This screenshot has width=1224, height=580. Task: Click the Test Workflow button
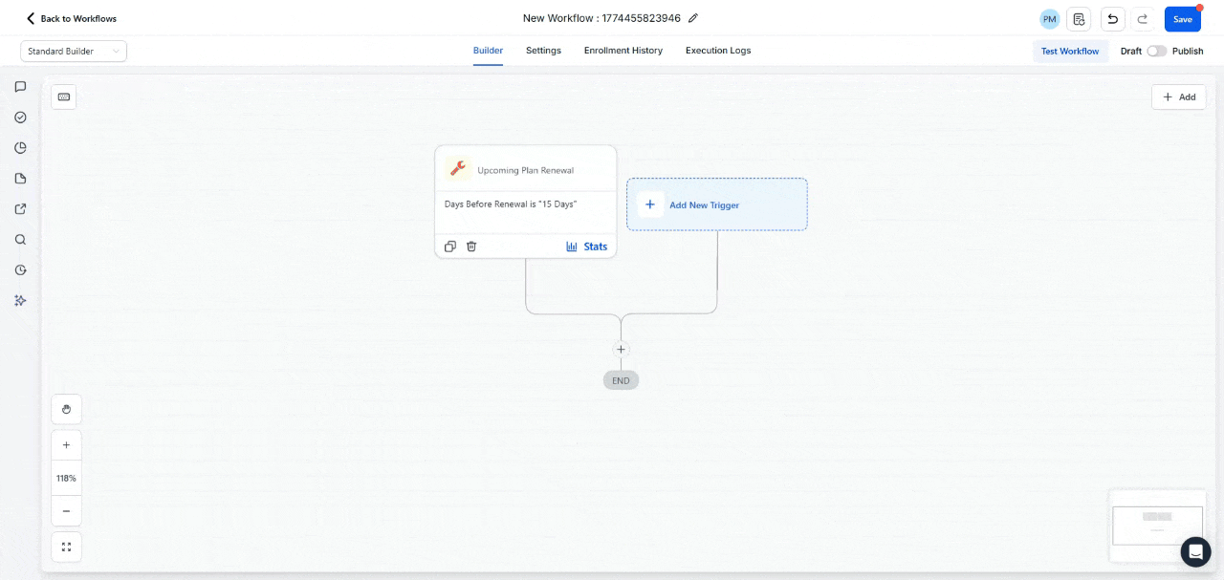tap(1070, 51)
